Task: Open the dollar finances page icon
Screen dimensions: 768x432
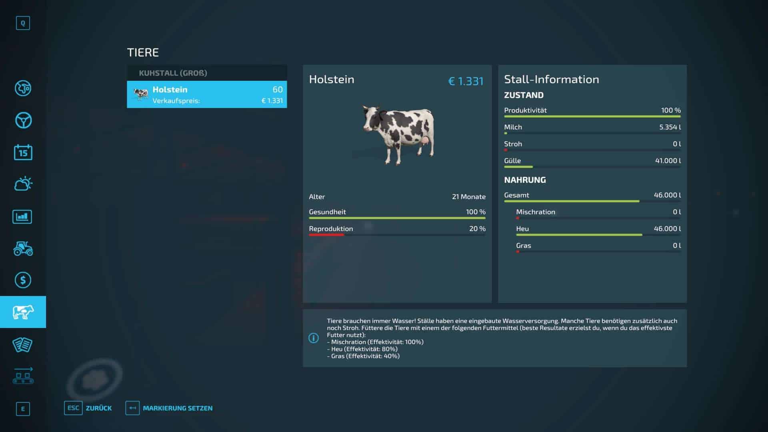Action: (23, 280)
